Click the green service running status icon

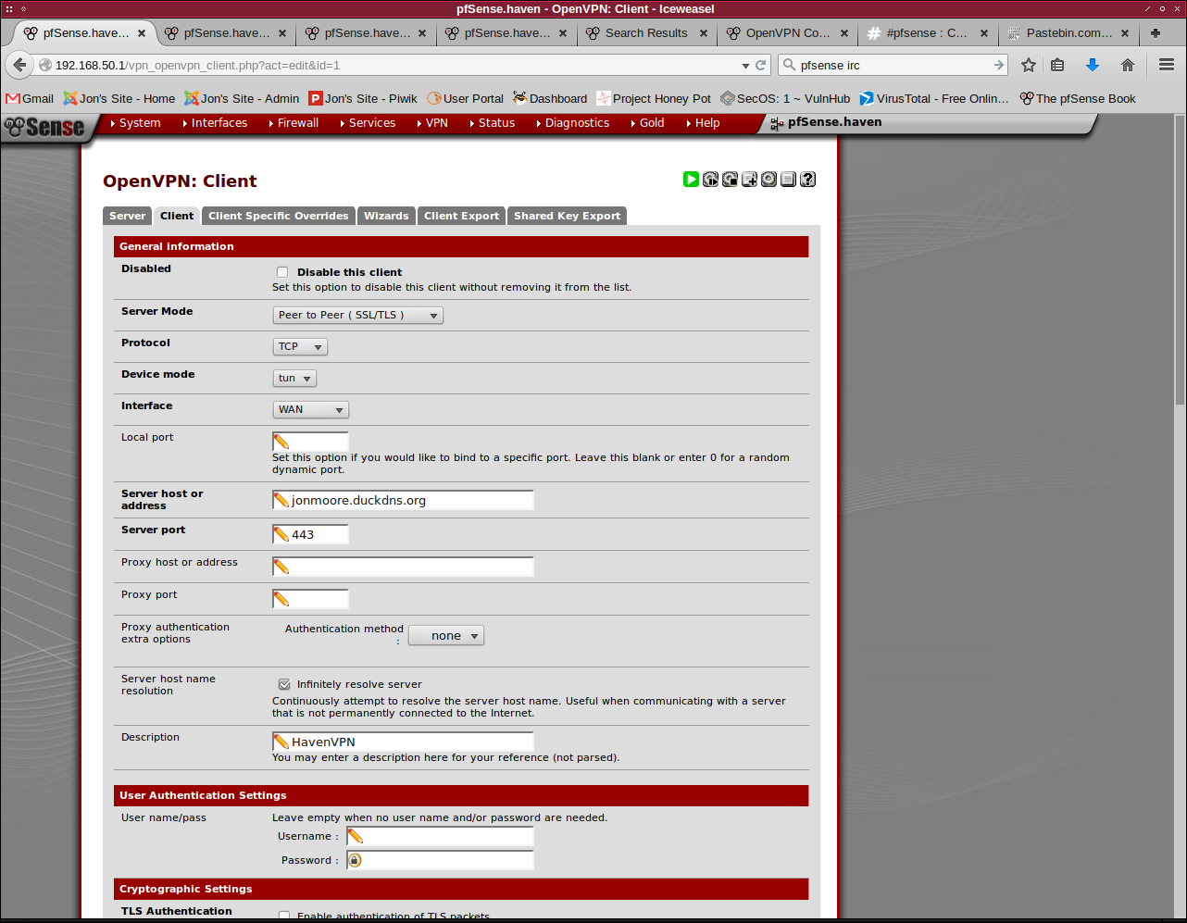coord(691,180)
